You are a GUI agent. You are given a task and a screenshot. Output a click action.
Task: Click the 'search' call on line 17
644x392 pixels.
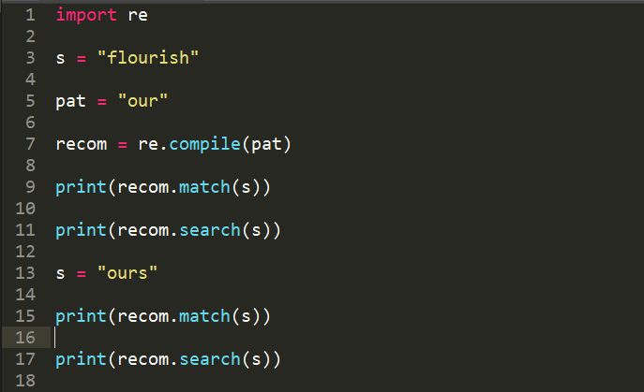click(x=209, y=359)
